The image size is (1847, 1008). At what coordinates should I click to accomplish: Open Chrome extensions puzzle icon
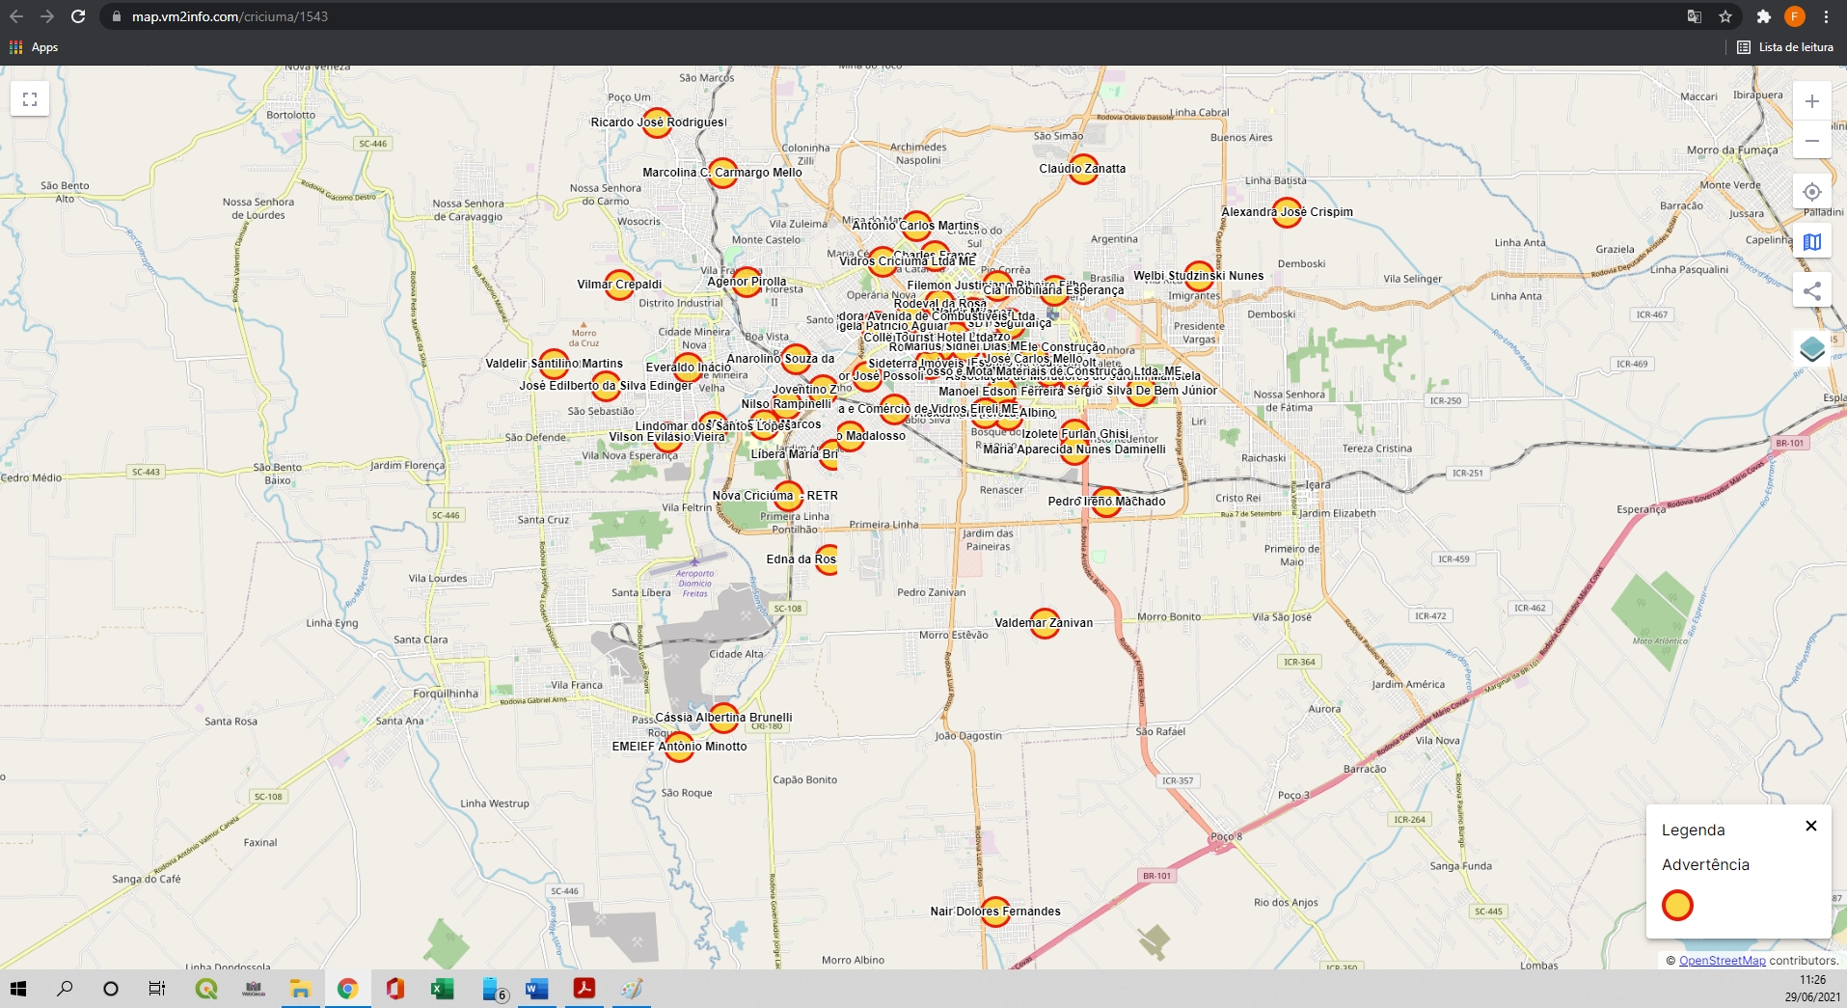(x=1763, y=16)
